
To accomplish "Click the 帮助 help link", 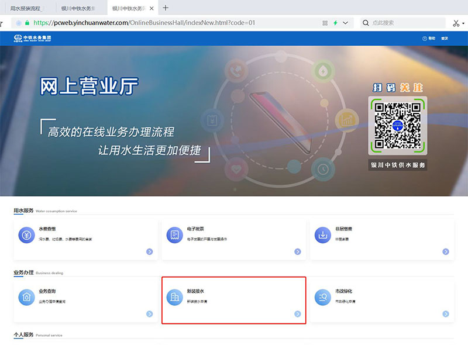I will click(429, 38).
